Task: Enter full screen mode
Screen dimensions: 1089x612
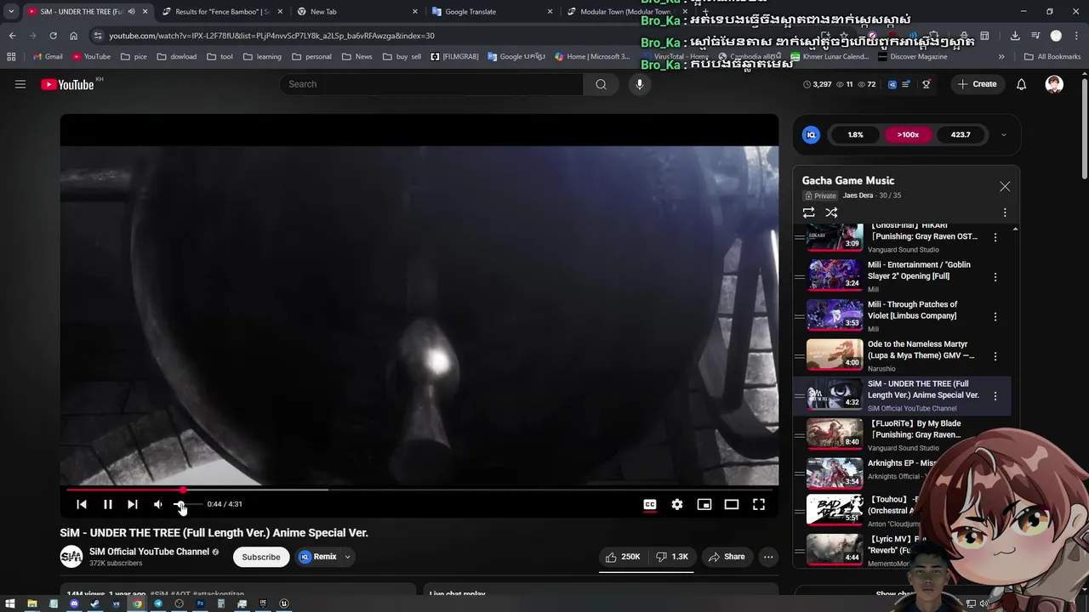Action: coord(759,504)
